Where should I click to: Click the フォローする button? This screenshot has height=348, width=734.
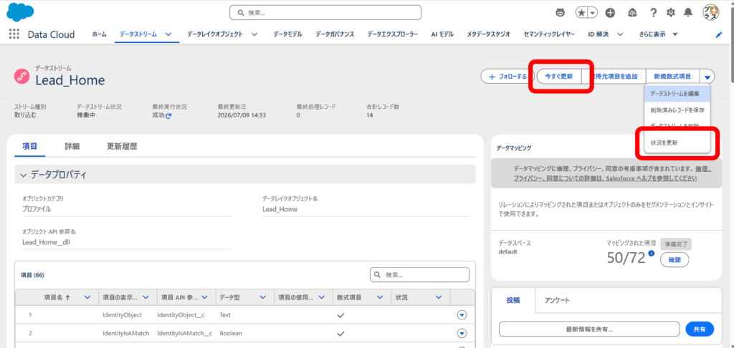point(507,76)
